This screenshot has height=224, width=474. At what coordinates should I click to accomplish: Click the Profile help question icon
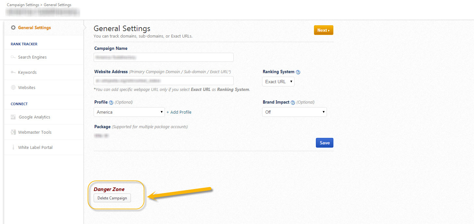click(111, 103)
